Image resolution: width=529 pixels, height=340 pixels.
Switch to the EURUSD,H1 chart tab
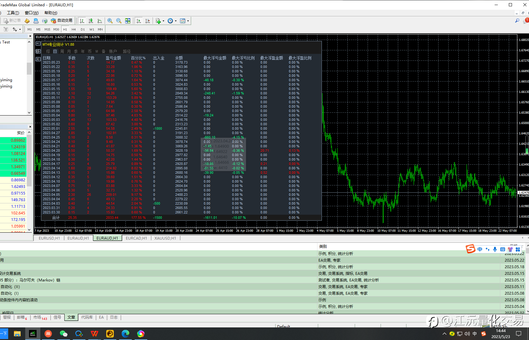[49, 238]
